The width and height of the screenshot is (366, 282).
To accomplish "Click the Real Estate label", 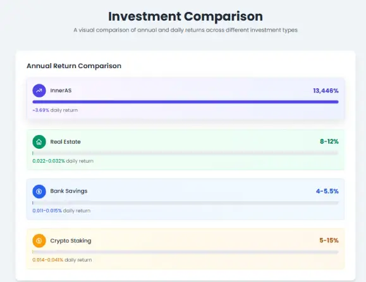I will click(65, 142).
